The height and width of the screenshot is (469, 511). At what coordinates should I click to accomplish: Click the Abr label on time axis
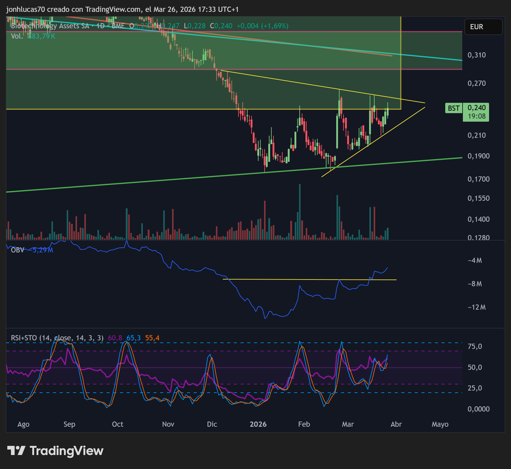pos(396,424)
